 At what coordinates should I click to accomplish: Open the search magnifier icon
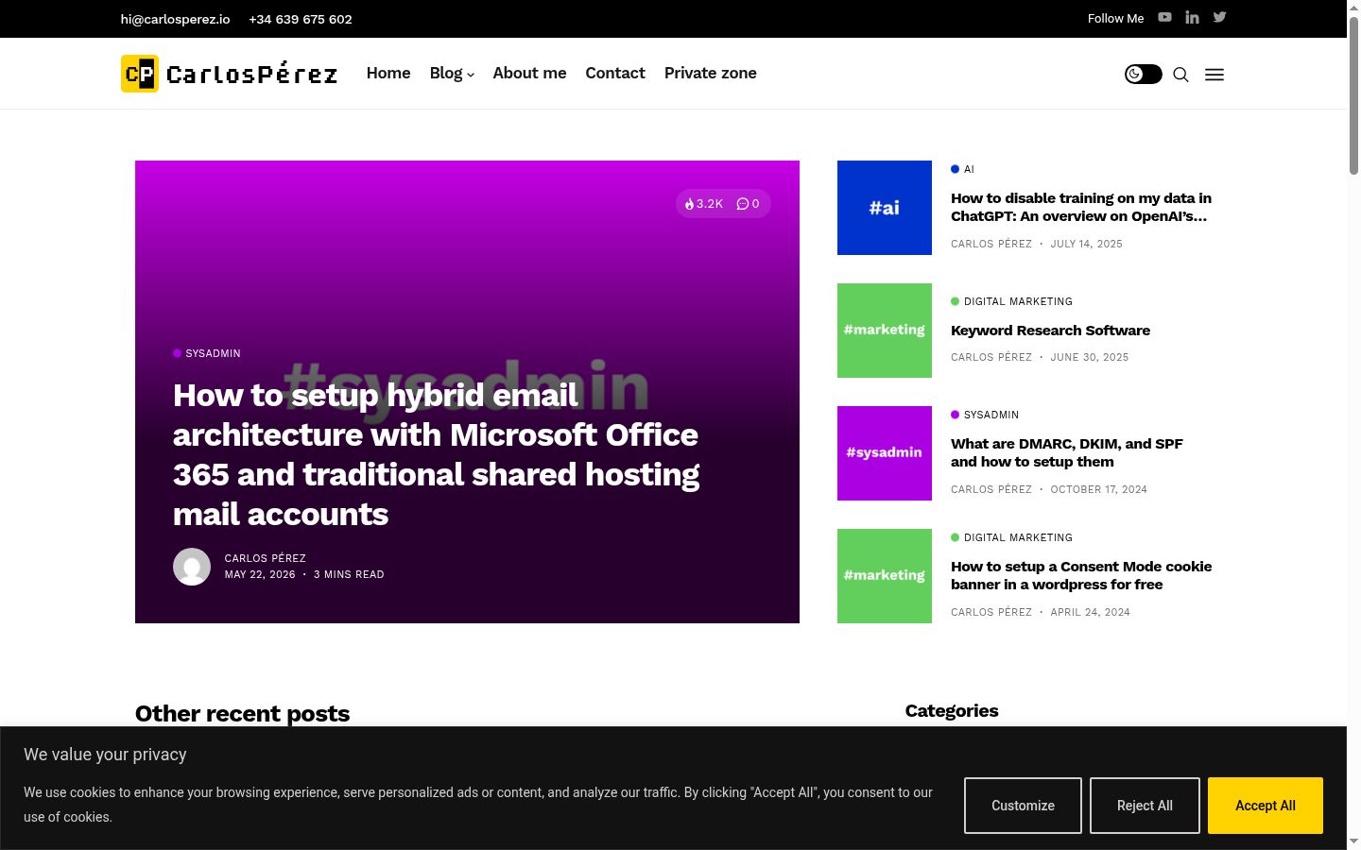tap(1180, 75)
